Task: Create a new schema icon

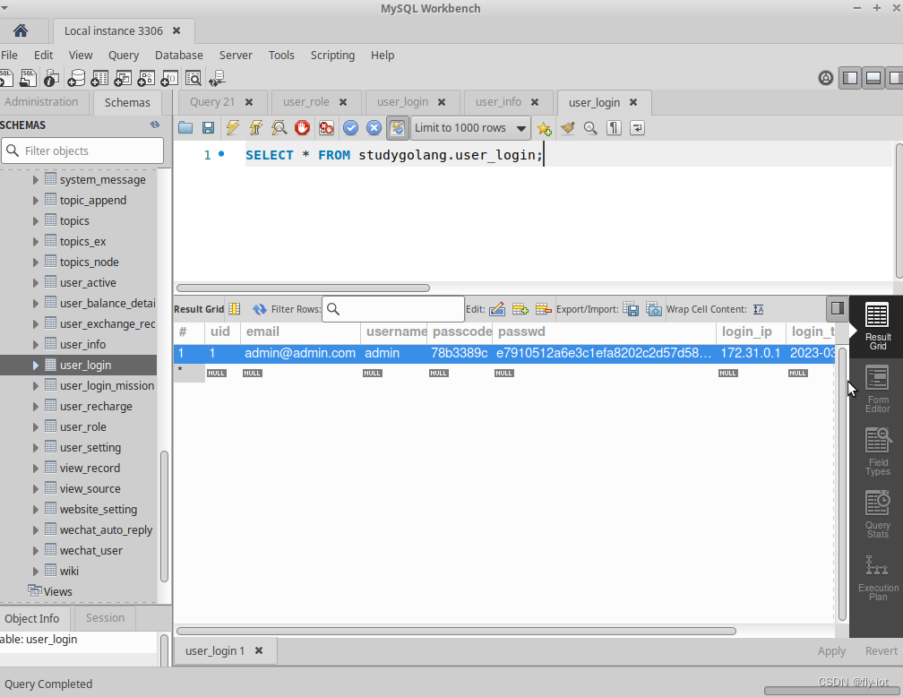Action: click(x=75, y=78)
